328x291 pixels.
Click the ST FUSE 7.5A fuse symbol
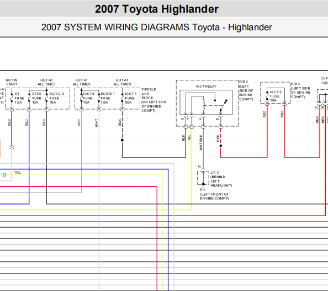click(x=12, y=98)
